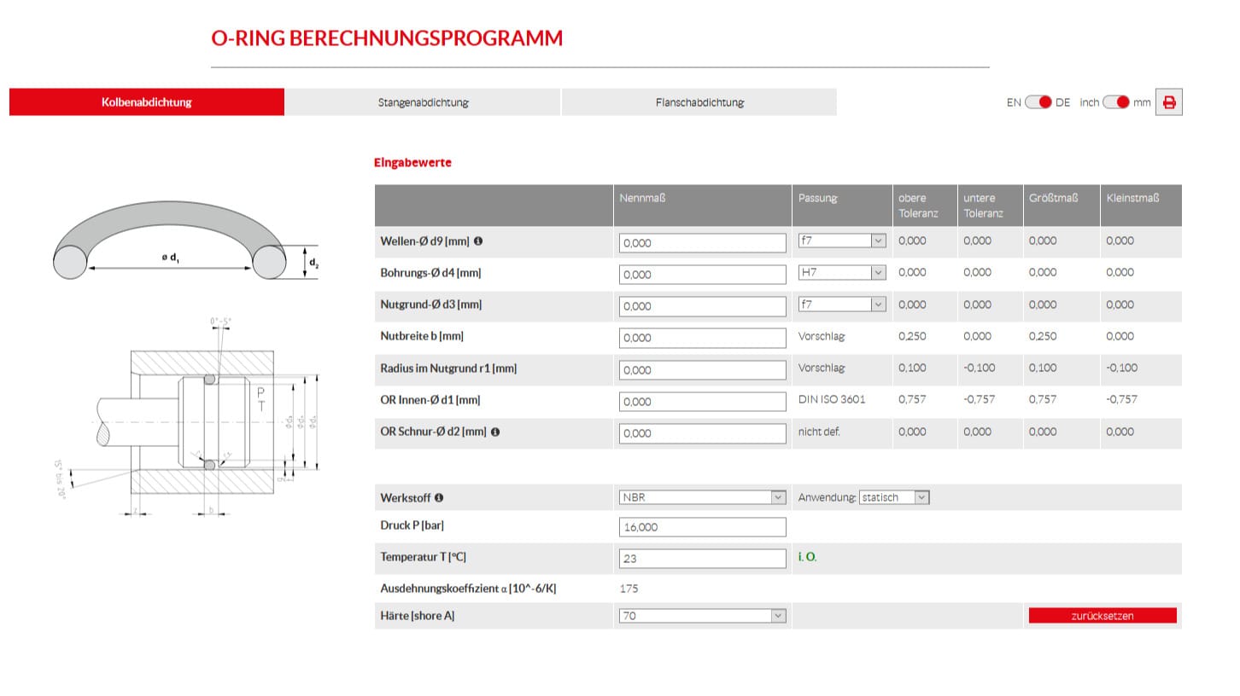Screen dimensions: 1240x696
Task: Click Vorschlag text in Radius row
Action: click(x=822, y=368)
